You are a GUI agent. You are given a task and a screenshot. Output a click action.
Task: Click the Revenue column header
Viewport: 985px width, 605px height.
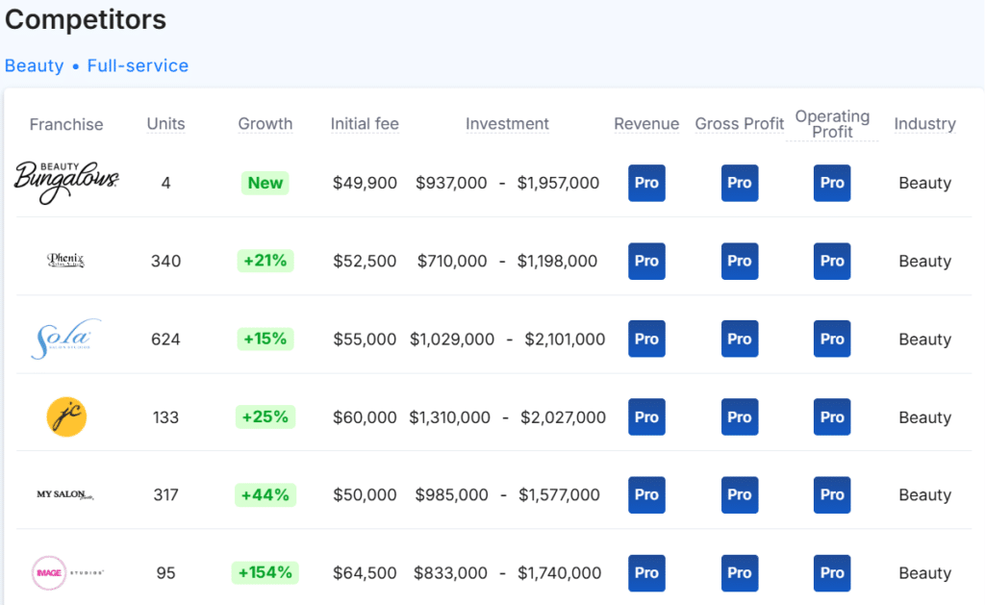[x=646, y=124]
